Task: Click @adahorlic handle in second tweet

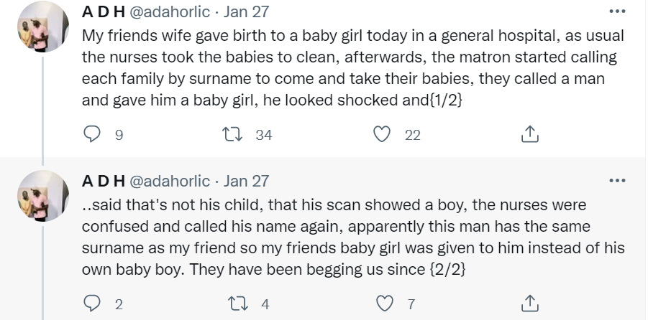Action: 170,181
